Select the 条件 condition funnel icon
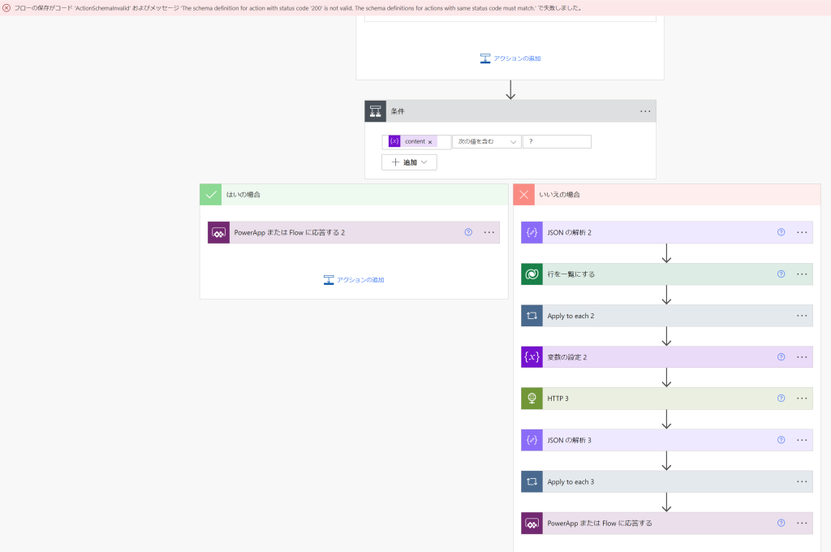831x552 pixels. click(375, 111)
